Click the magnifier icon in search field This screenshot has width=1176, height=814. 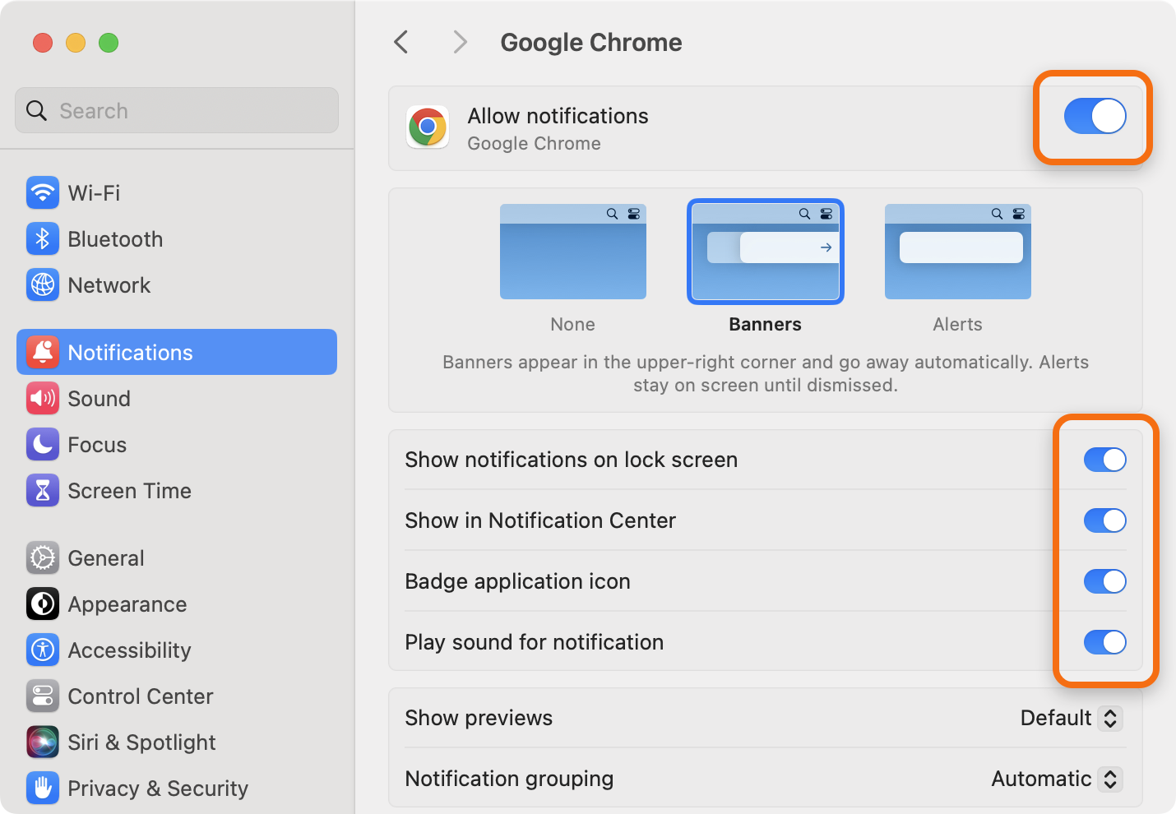(x=37, y=111)
